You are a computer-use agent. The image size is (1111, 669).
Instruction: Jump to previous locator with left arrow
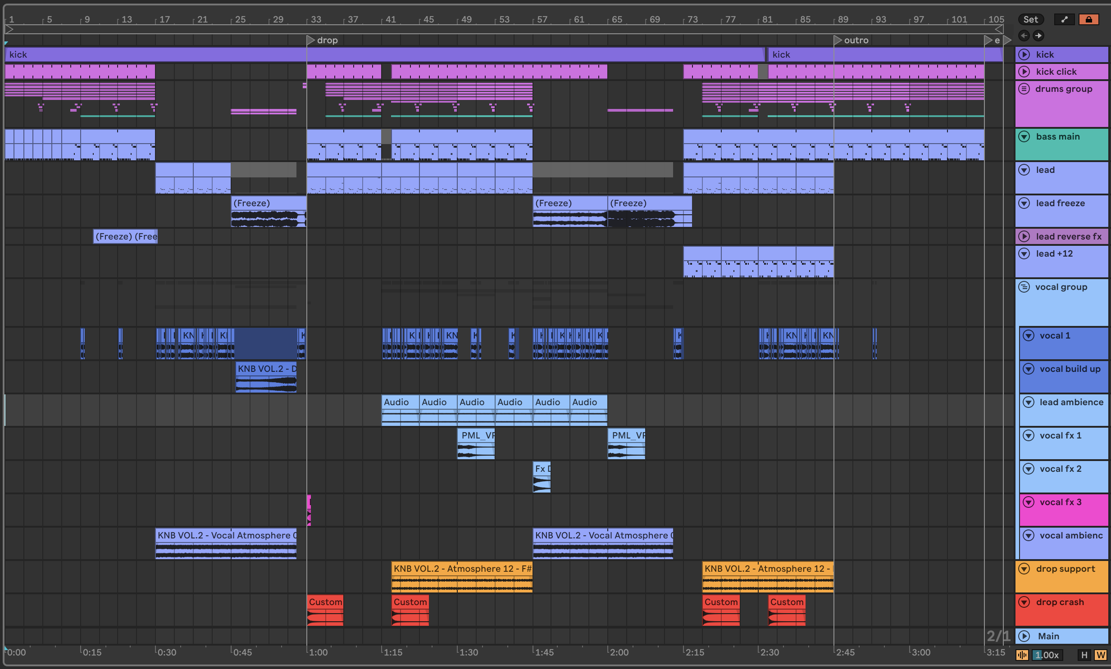point(1024,36)
